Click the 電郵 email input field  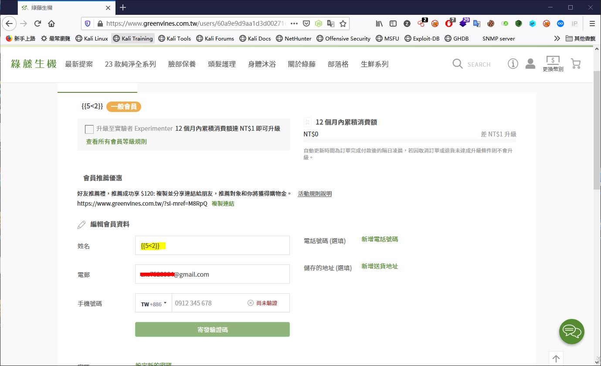pos(212,274)
